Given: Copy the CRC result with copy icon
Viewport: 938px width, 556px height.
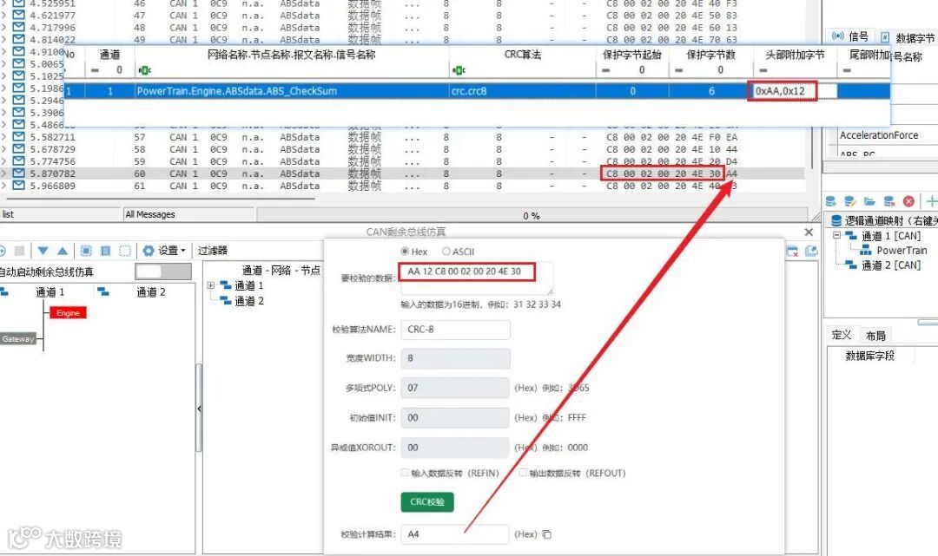Looking at the screenshot, I should pos(547,534).
